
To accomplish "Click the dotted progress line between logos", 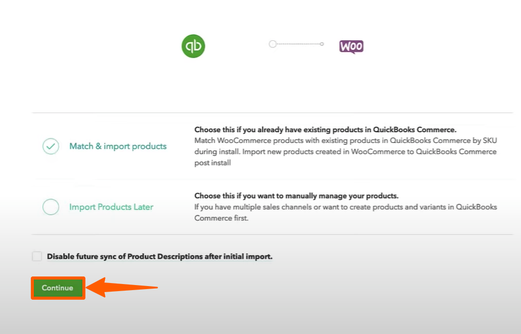I will tap(296, 44).
